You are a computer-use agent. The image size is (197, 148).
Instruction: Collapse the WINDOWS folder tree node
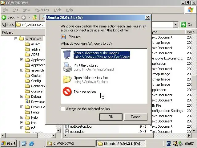[x=16, y=39]
